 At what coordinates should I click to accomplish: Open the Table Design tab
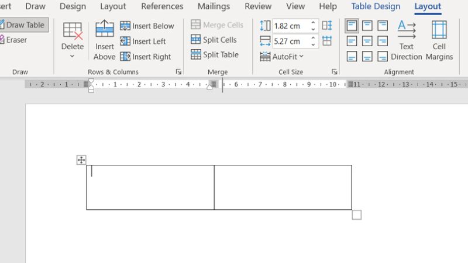tap(376, 6)
